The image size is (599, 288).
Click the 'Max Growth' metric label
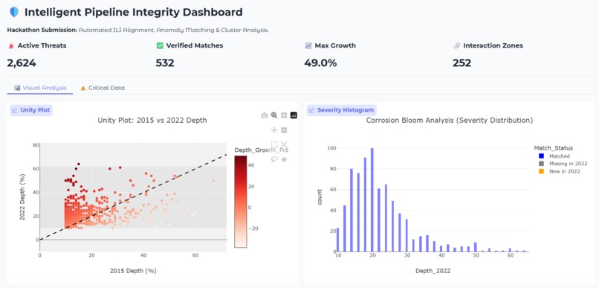click(335, 45)
